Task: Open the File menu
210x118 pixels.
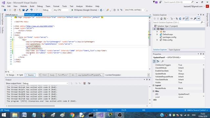Action: (x=3, y=6)
